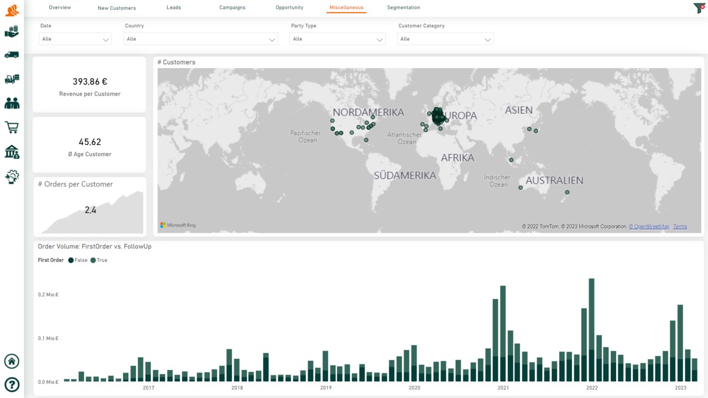Open the hand holding money sidebar icon
Screen dimensions: 708x398
pyautogui.click(x=12, y=32)
